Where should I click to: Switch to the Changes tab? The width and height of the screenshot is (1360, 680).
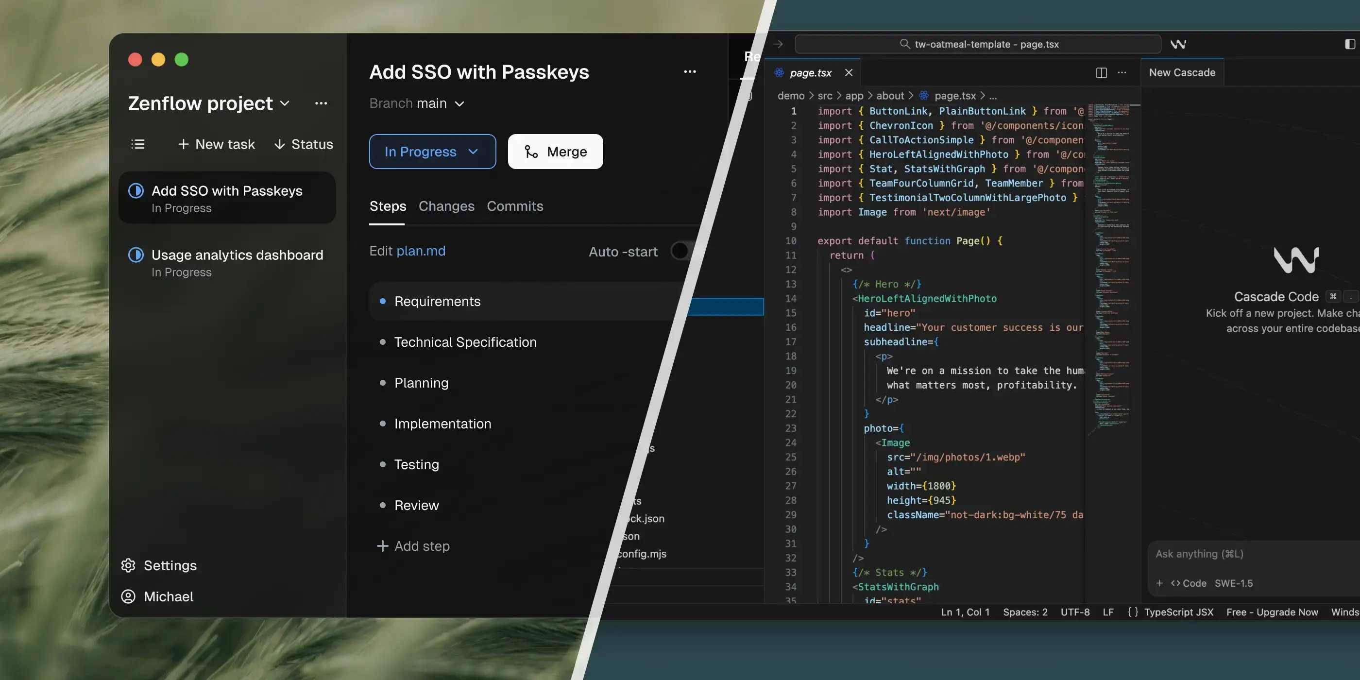pyautogui.click(x=446, y=206)
